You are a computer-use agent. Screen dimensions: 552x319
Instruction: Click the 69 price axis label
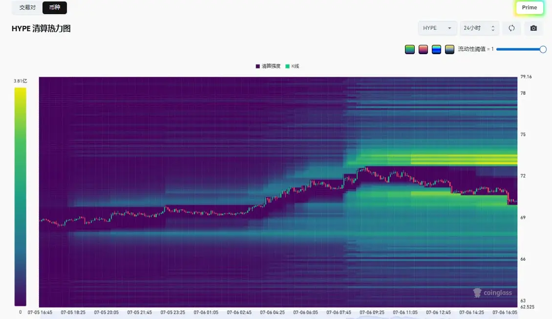point(523,218)
